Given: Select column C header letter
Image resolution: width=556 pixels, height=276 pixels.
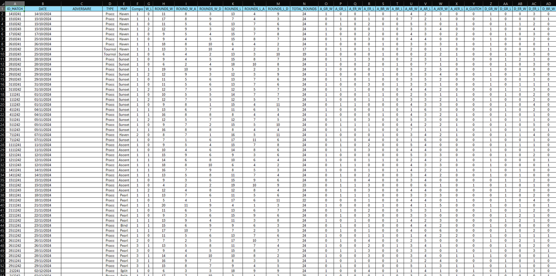Looking at the screenshot, I should (x=82, y=3).
